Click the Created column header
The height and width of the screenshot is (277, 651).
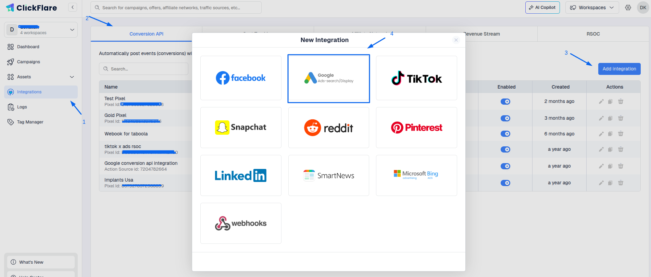point(560,87)
